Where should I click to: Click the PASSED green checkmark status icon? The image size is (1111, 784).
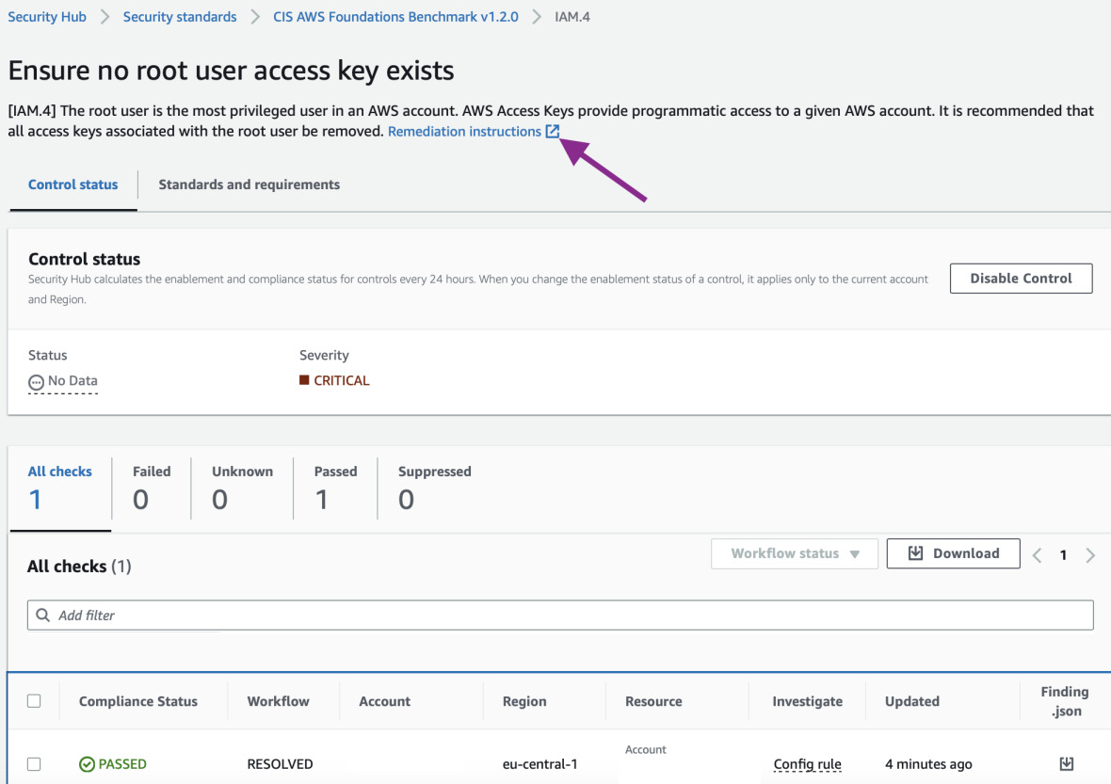(x=87, y=764)
